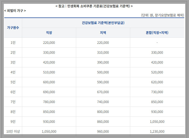Select the 740,000 cell
The image size is (189, 138).
103,102
